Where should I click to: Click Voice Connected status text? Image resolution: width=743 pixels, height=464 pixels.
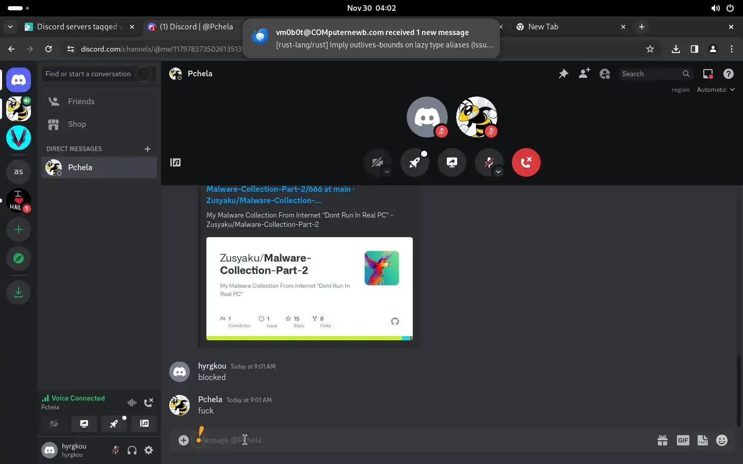78,398
